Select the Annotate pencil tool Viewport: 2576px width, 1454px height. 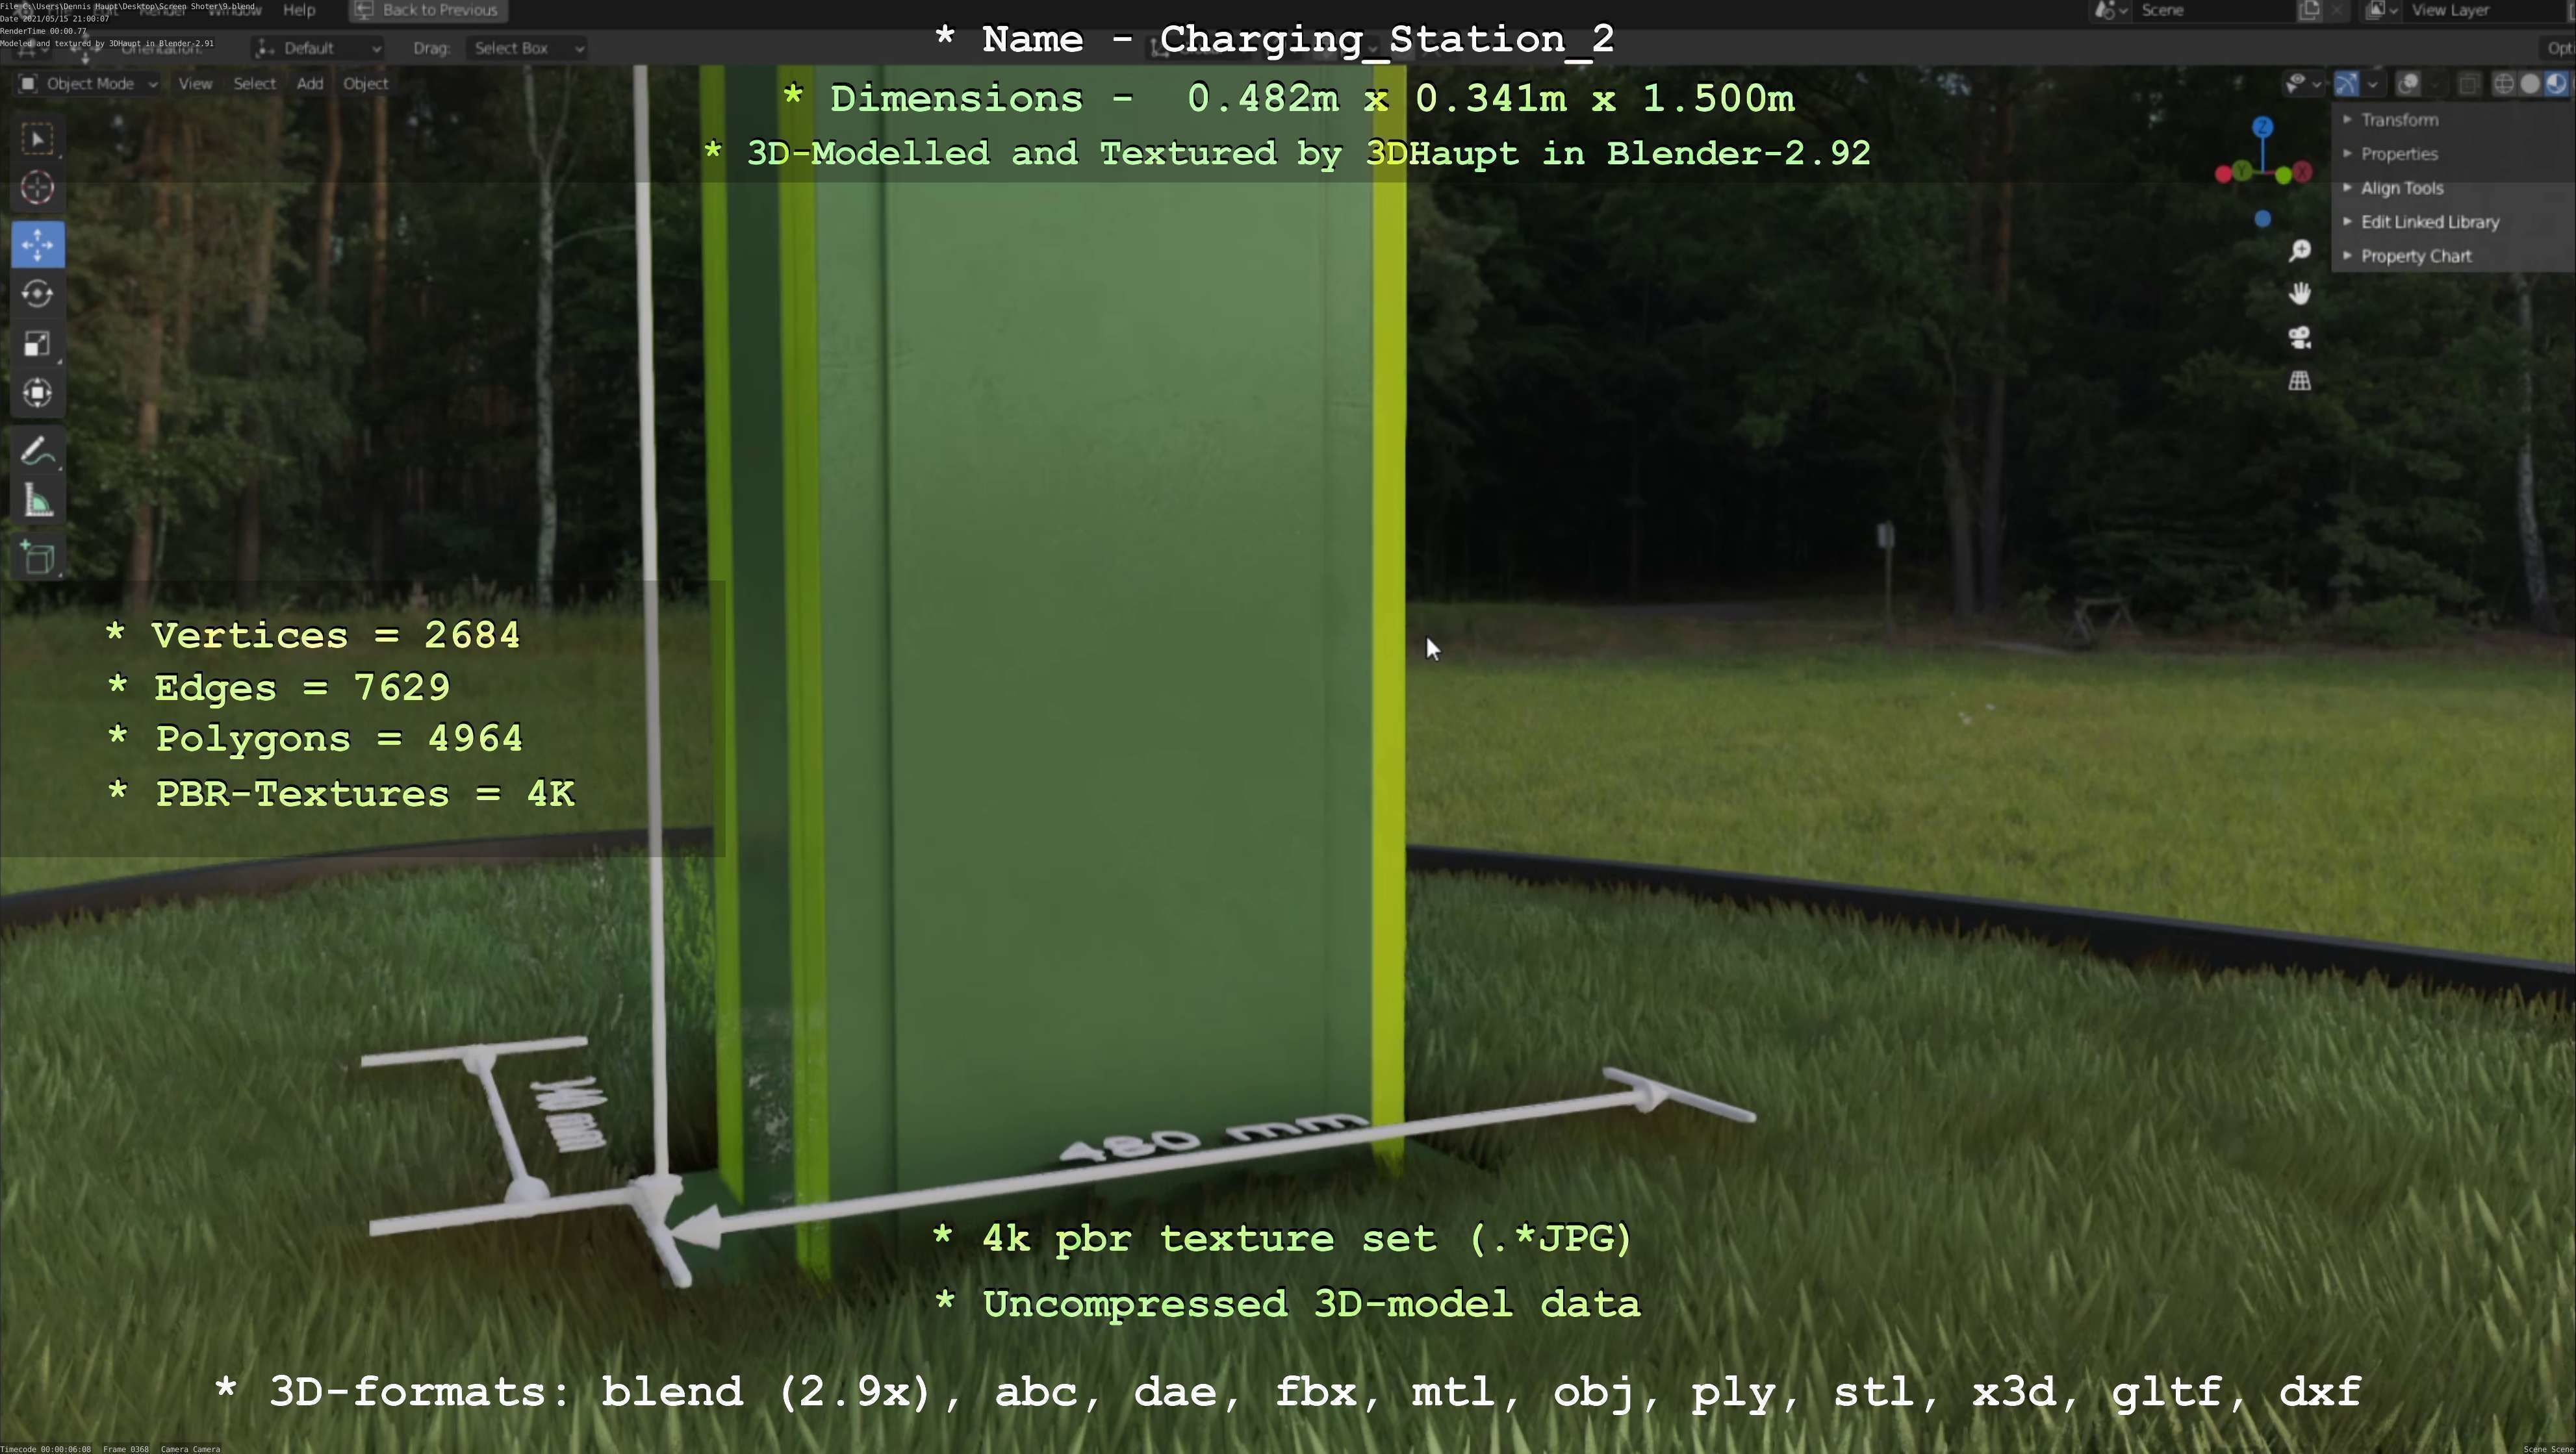click(37, 452)
